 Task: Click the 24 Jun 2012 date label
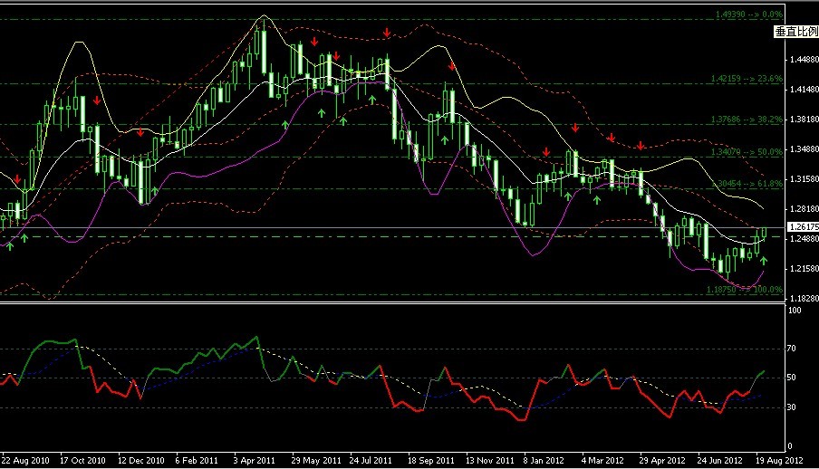click(x=719, y=461)
